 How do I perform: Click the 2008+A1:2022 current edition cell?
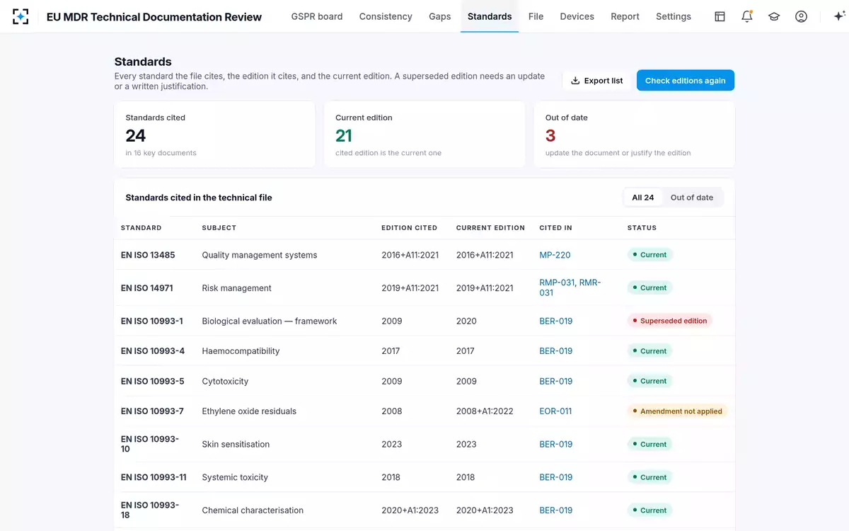tap(485, 411)
